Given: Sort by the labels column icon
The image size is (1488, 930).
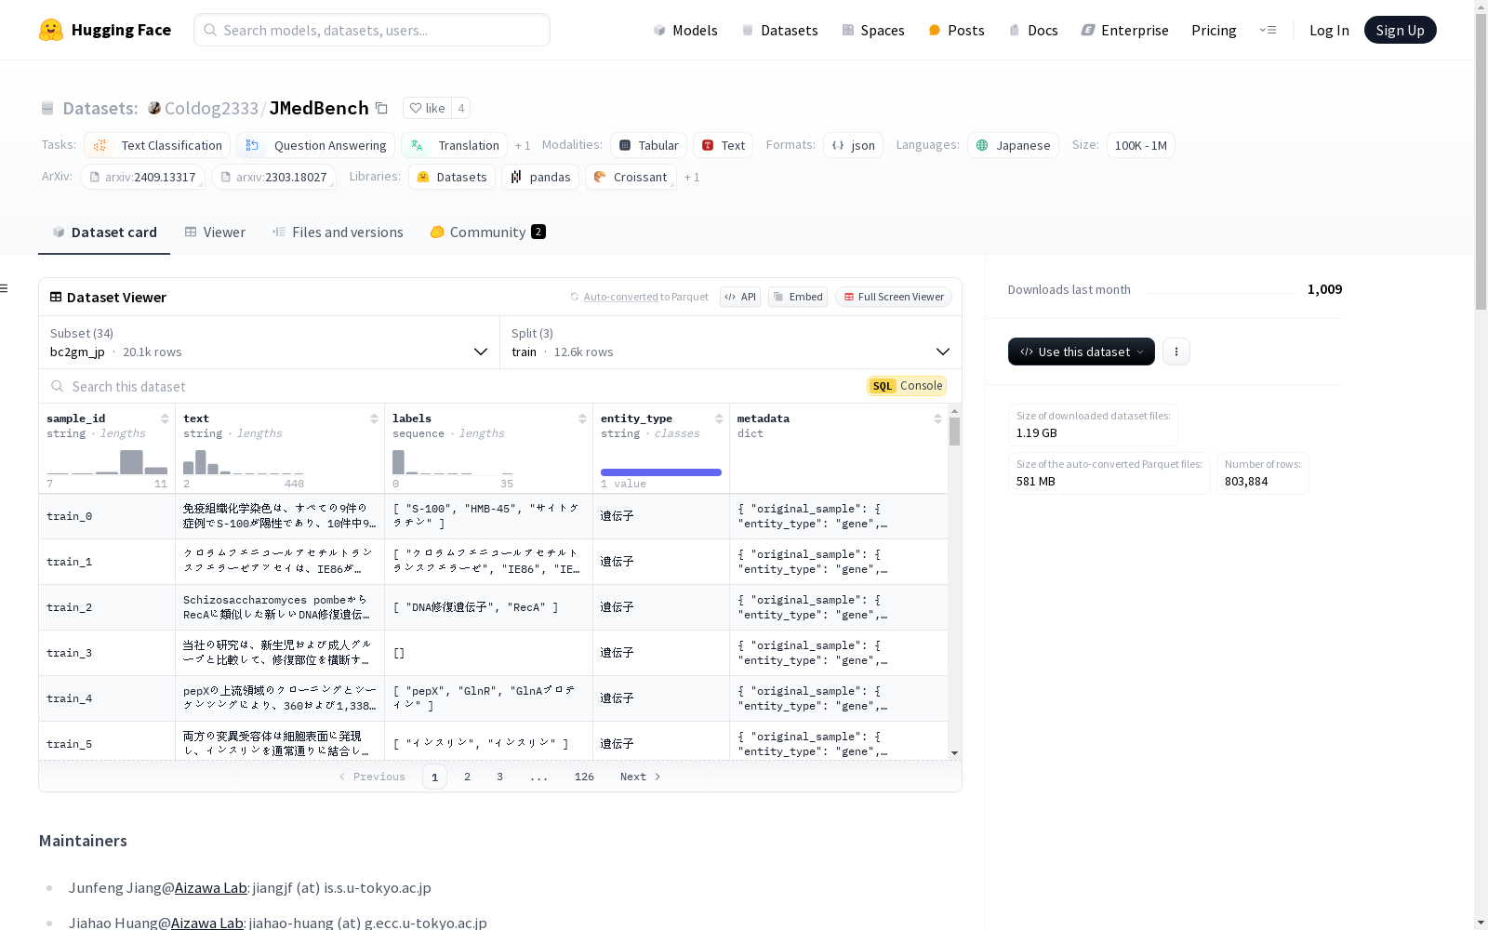Looking at the screenshot, I should pyautogui.click(x=582, y=418).
